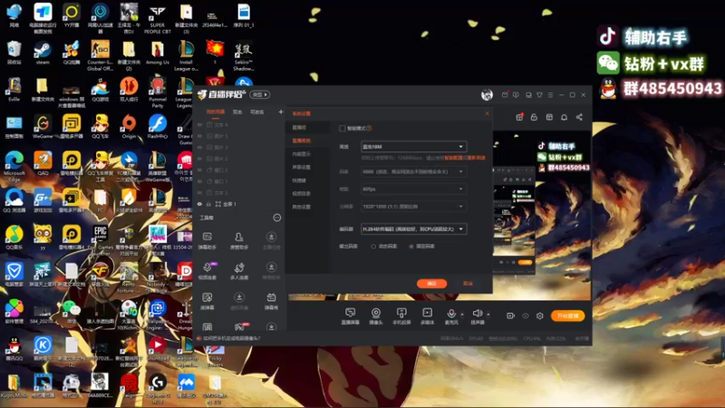Toggle visibility of 文本 4 source

tap(199, 125)
